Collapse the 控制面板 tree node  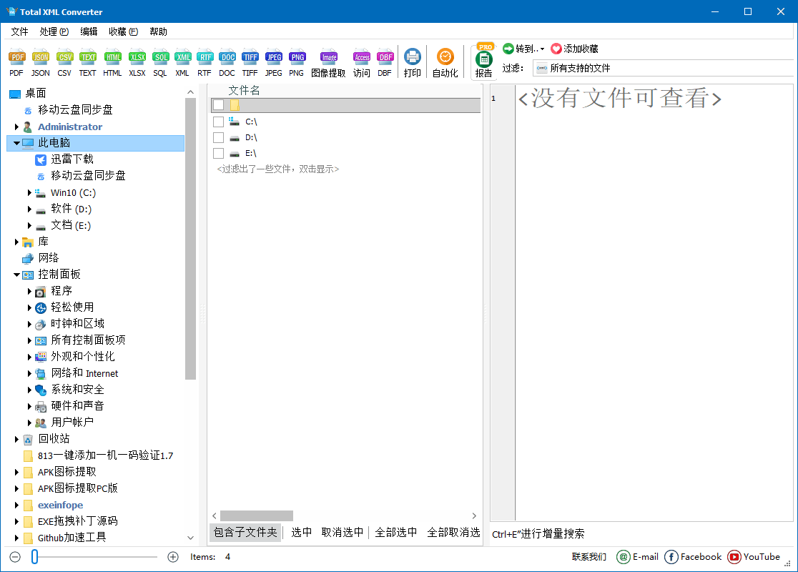(16, 275)
